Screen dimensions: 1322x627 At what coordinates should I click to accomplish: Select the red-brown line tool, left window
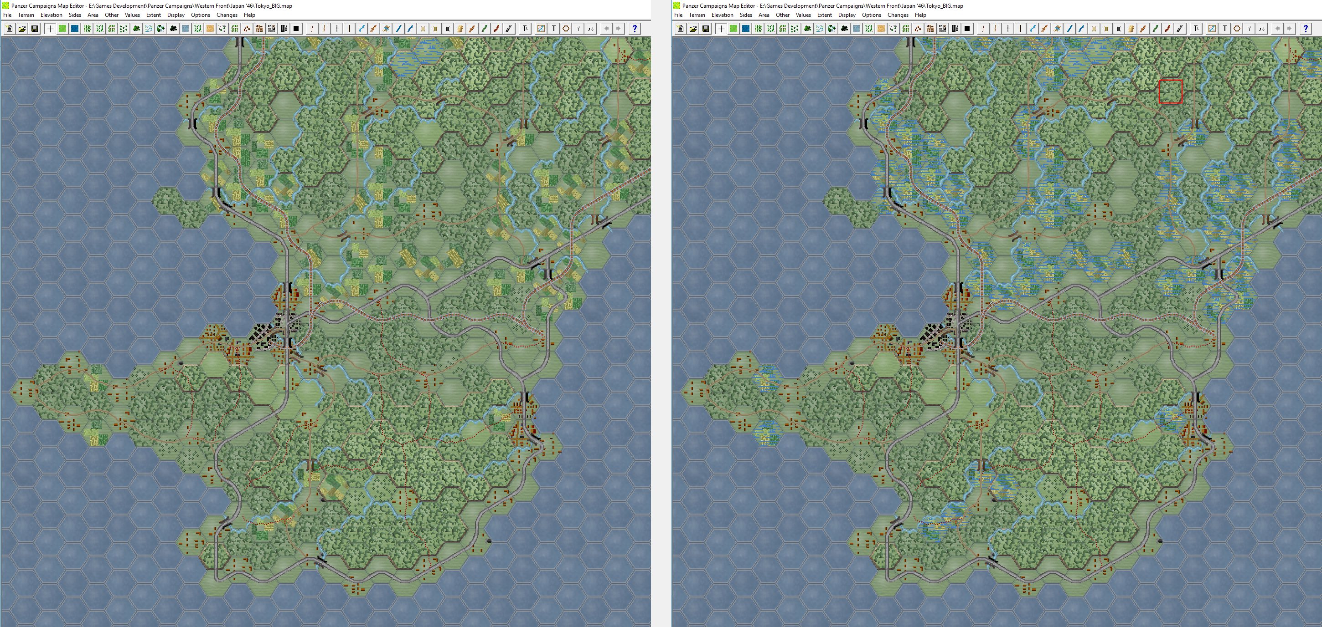pyautogui.click(x=497, y=29)
